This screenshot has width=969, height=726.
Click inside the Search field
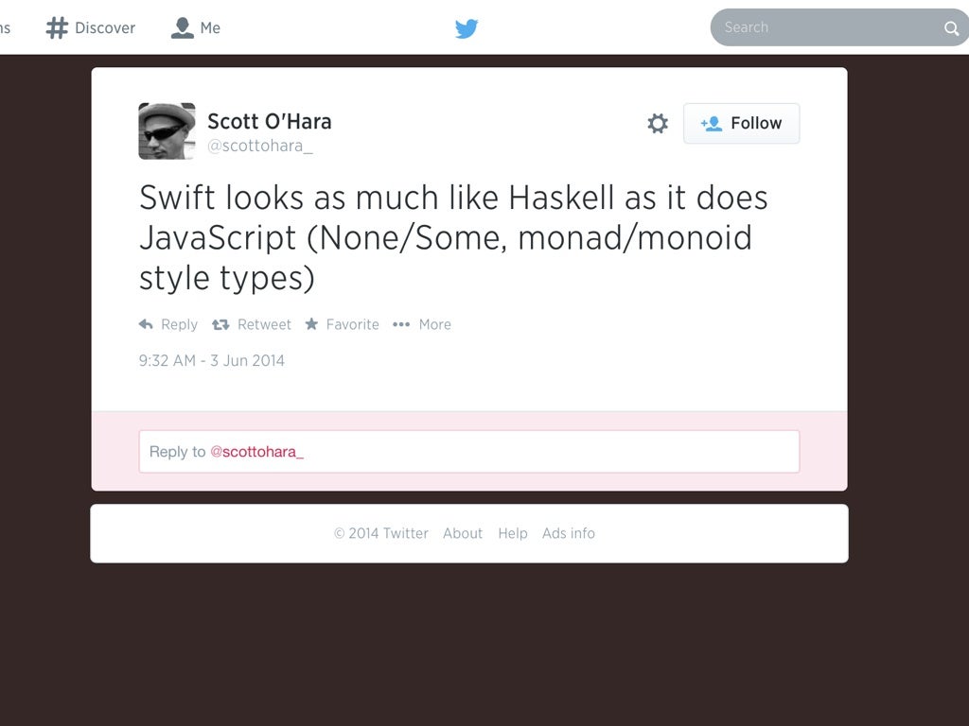click(828, 27)
